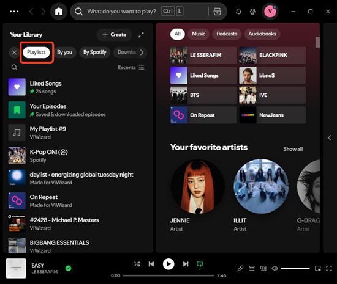Open the lyrics microphone icon
The image size is (337, 284).
pos(241,268)
